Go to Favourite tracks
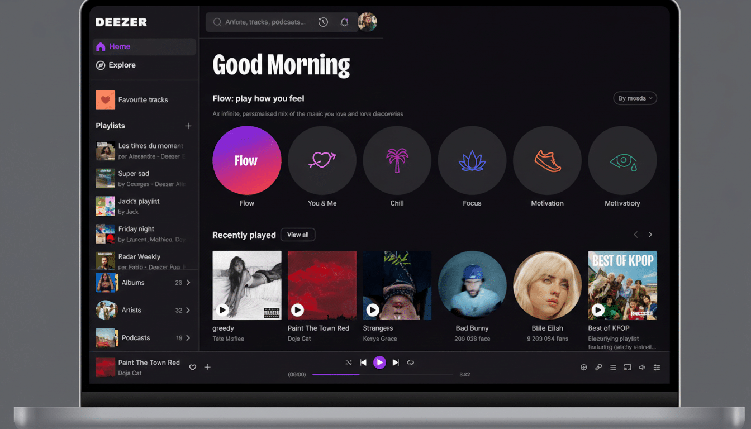The height and width of the screenshot is (429, 751). point(142,99)
